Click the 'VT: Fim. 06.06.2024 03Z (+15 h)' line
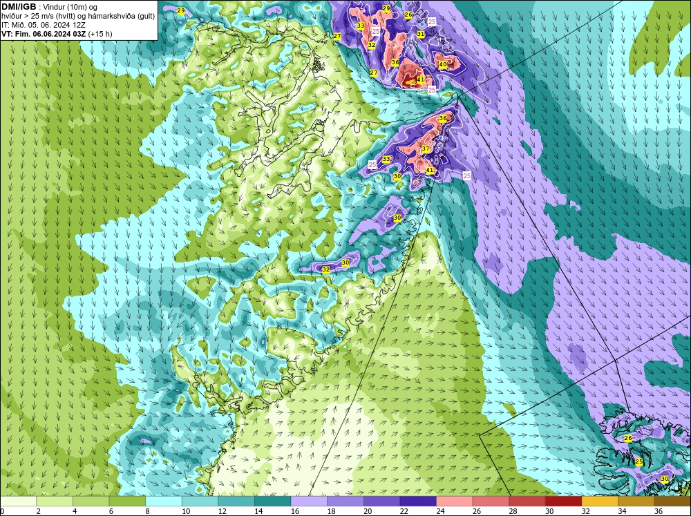 pyautogui.click(x=57, y=33)
